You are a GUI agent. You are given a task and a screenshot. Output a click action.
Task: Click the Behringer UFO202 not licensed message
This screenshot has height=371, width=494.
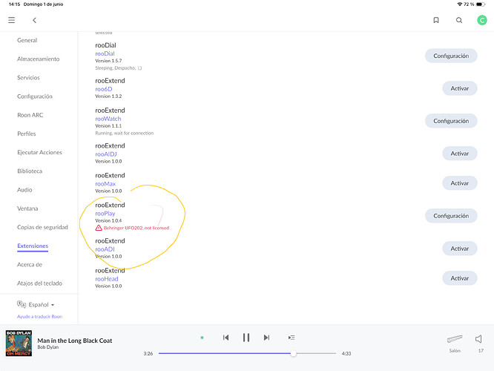tap(136, 228)
